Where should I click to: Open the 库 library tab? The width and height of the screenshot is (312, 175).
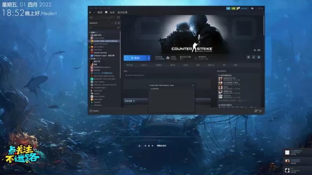tap(106, 12)
